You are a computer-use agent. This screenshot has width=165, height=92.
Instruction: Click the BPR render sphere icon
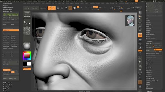click(140, 13)
